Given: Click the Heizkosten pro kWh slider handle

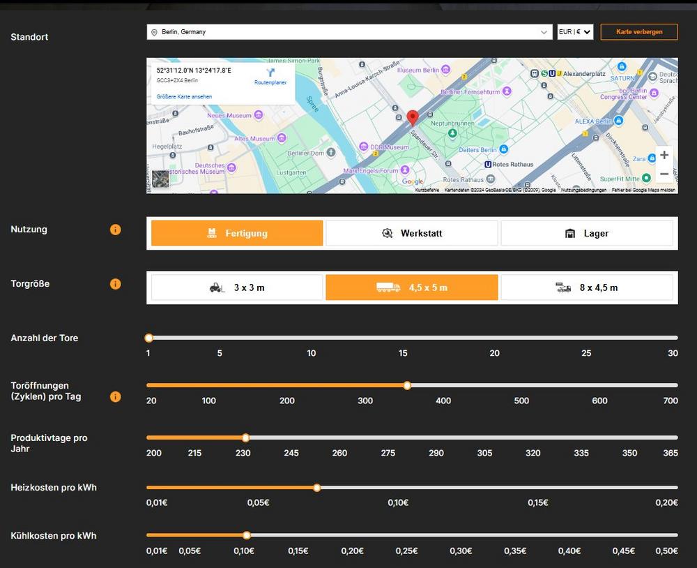Looking at the screenshot, I should [x=317, y=488].
